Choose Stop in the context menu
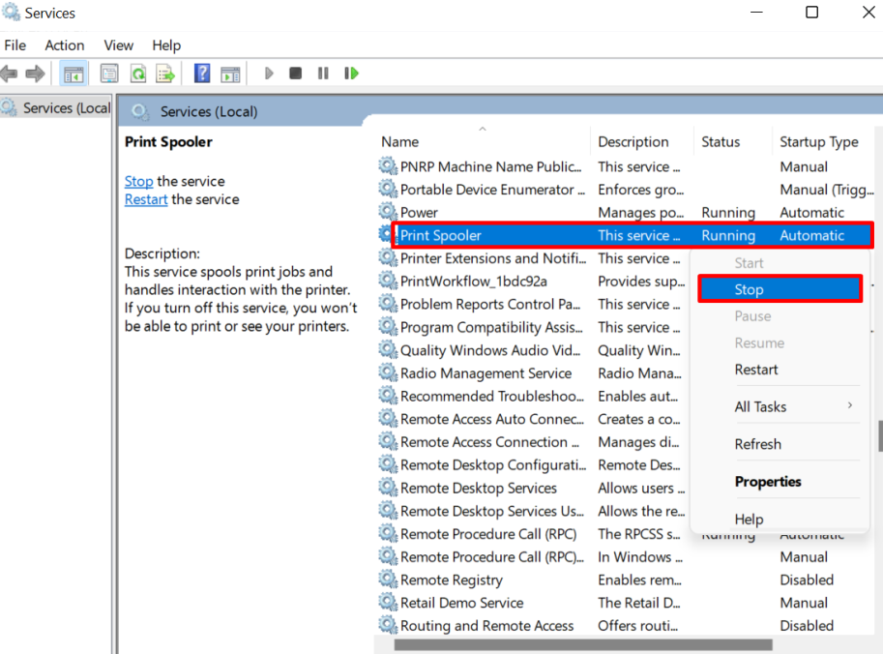 click(749, 289)
